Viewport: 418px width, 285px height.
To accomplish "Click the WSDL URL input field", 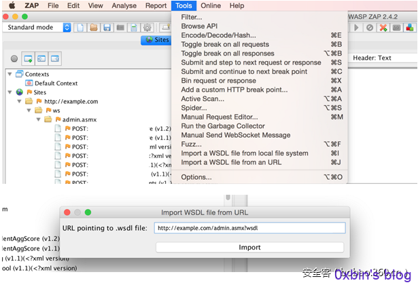I will [x=250, y=228].
